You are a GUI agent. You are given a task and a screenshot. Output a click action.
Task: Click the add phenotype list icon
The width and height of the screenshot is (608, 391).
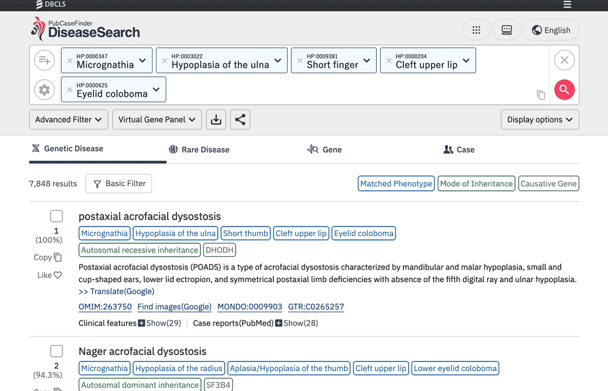click(44, 60)
